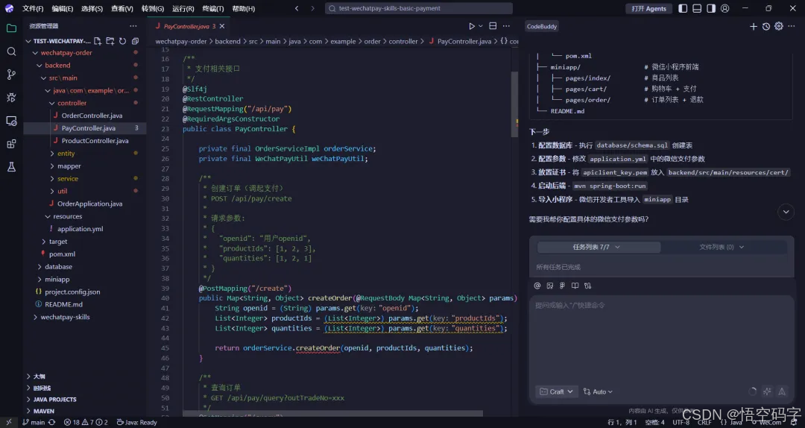
Task: Expand the service folder
Action: click(x=67, y=179)
